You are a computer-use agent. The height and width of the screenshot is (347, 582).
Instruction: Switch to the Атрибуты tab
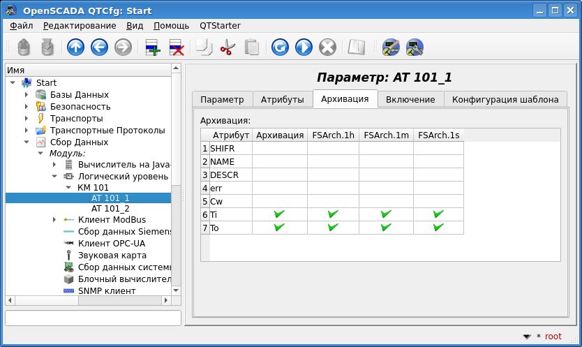pyautogui.click(x=282, y=99)
